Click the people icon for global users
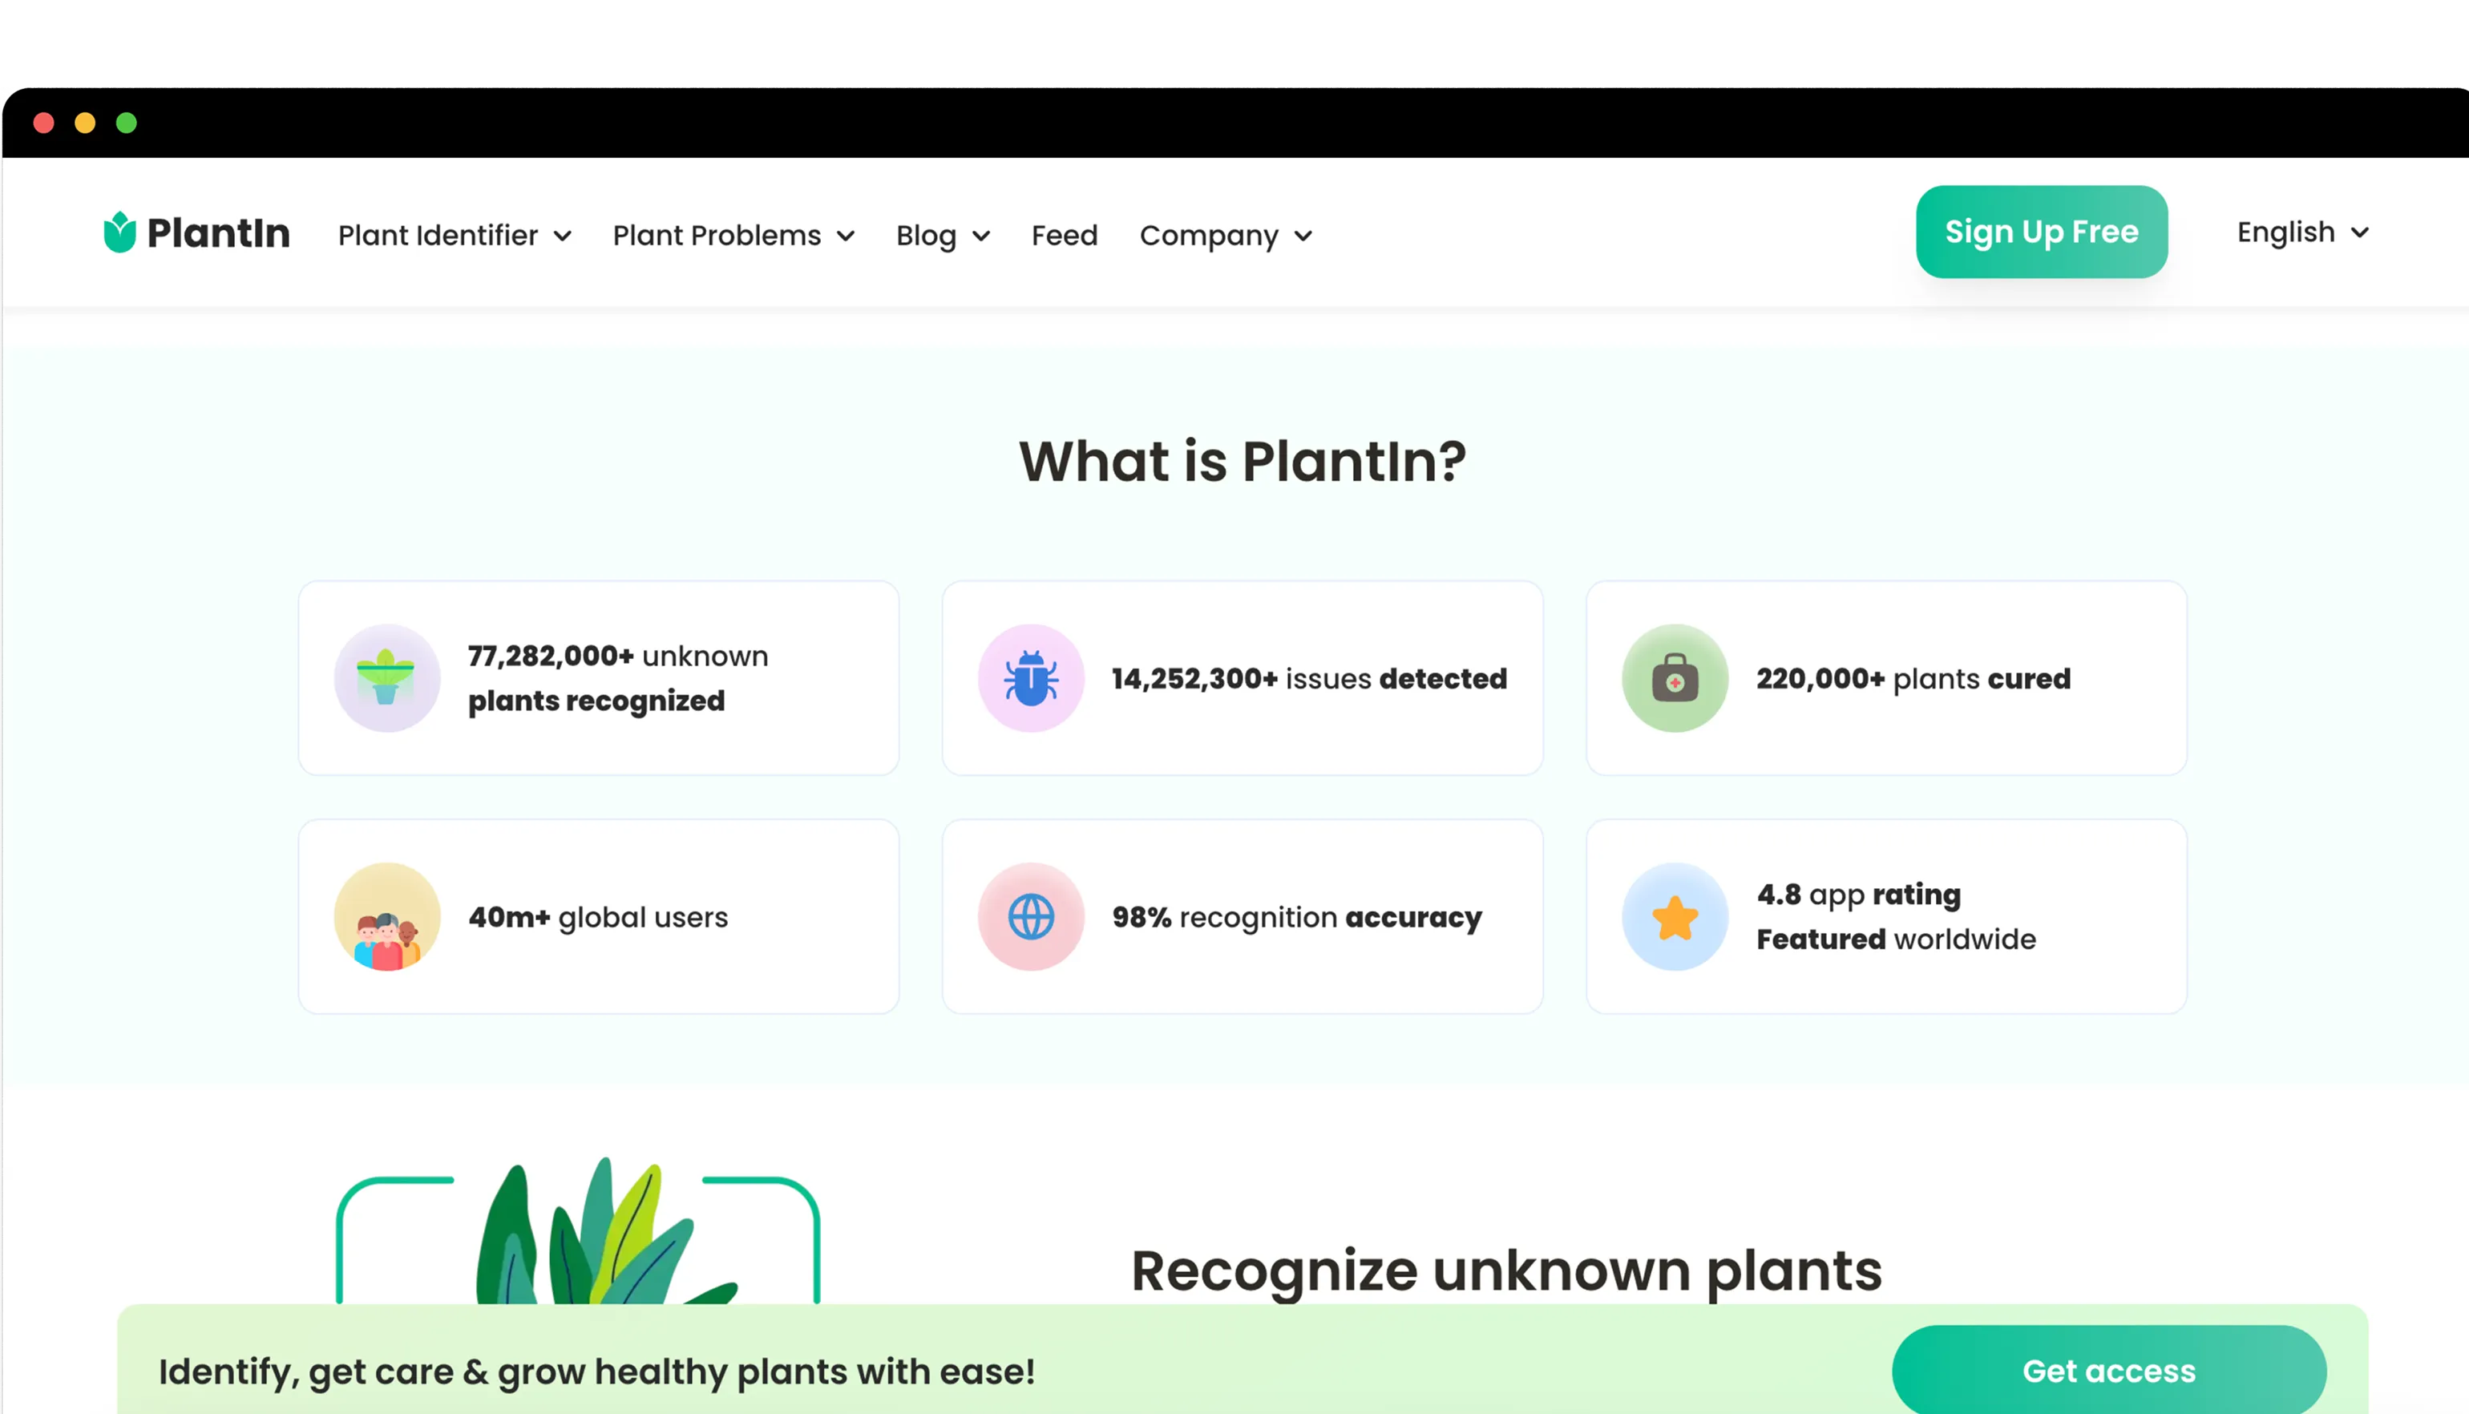This screenshot has height=1414, width=2469. point(386,917)
